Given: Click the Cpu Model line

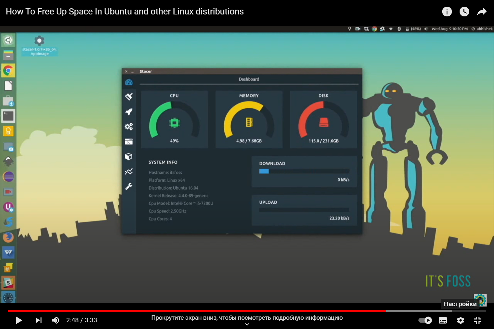Looking at the screenshot, I should coord(181,203).
